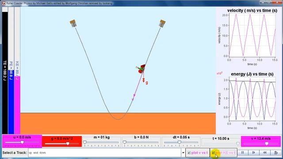Screen dimensions: 283x159
Task: Click the 'b = 0.0 N' label
Action: click(x=141, y=137)
